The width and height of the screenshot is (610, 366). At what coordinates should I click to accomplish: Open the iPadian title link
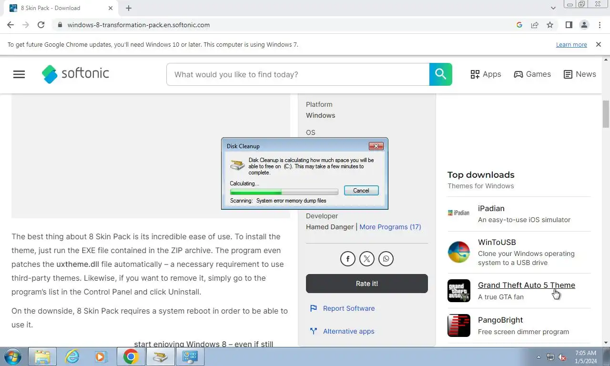[x=491, y=208]
